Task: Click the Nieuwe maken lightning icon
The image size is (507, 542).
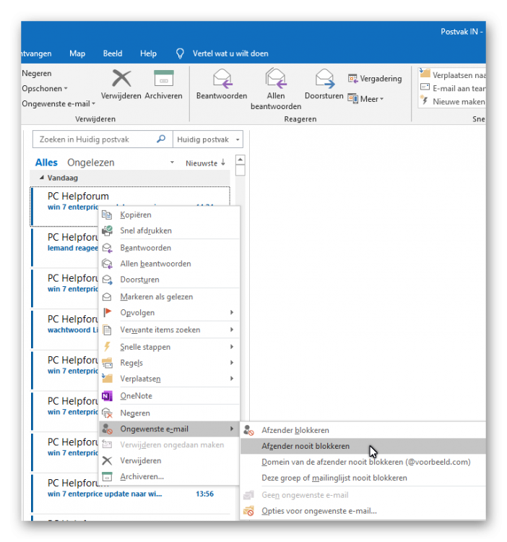Action: click(x=425, y=100)
